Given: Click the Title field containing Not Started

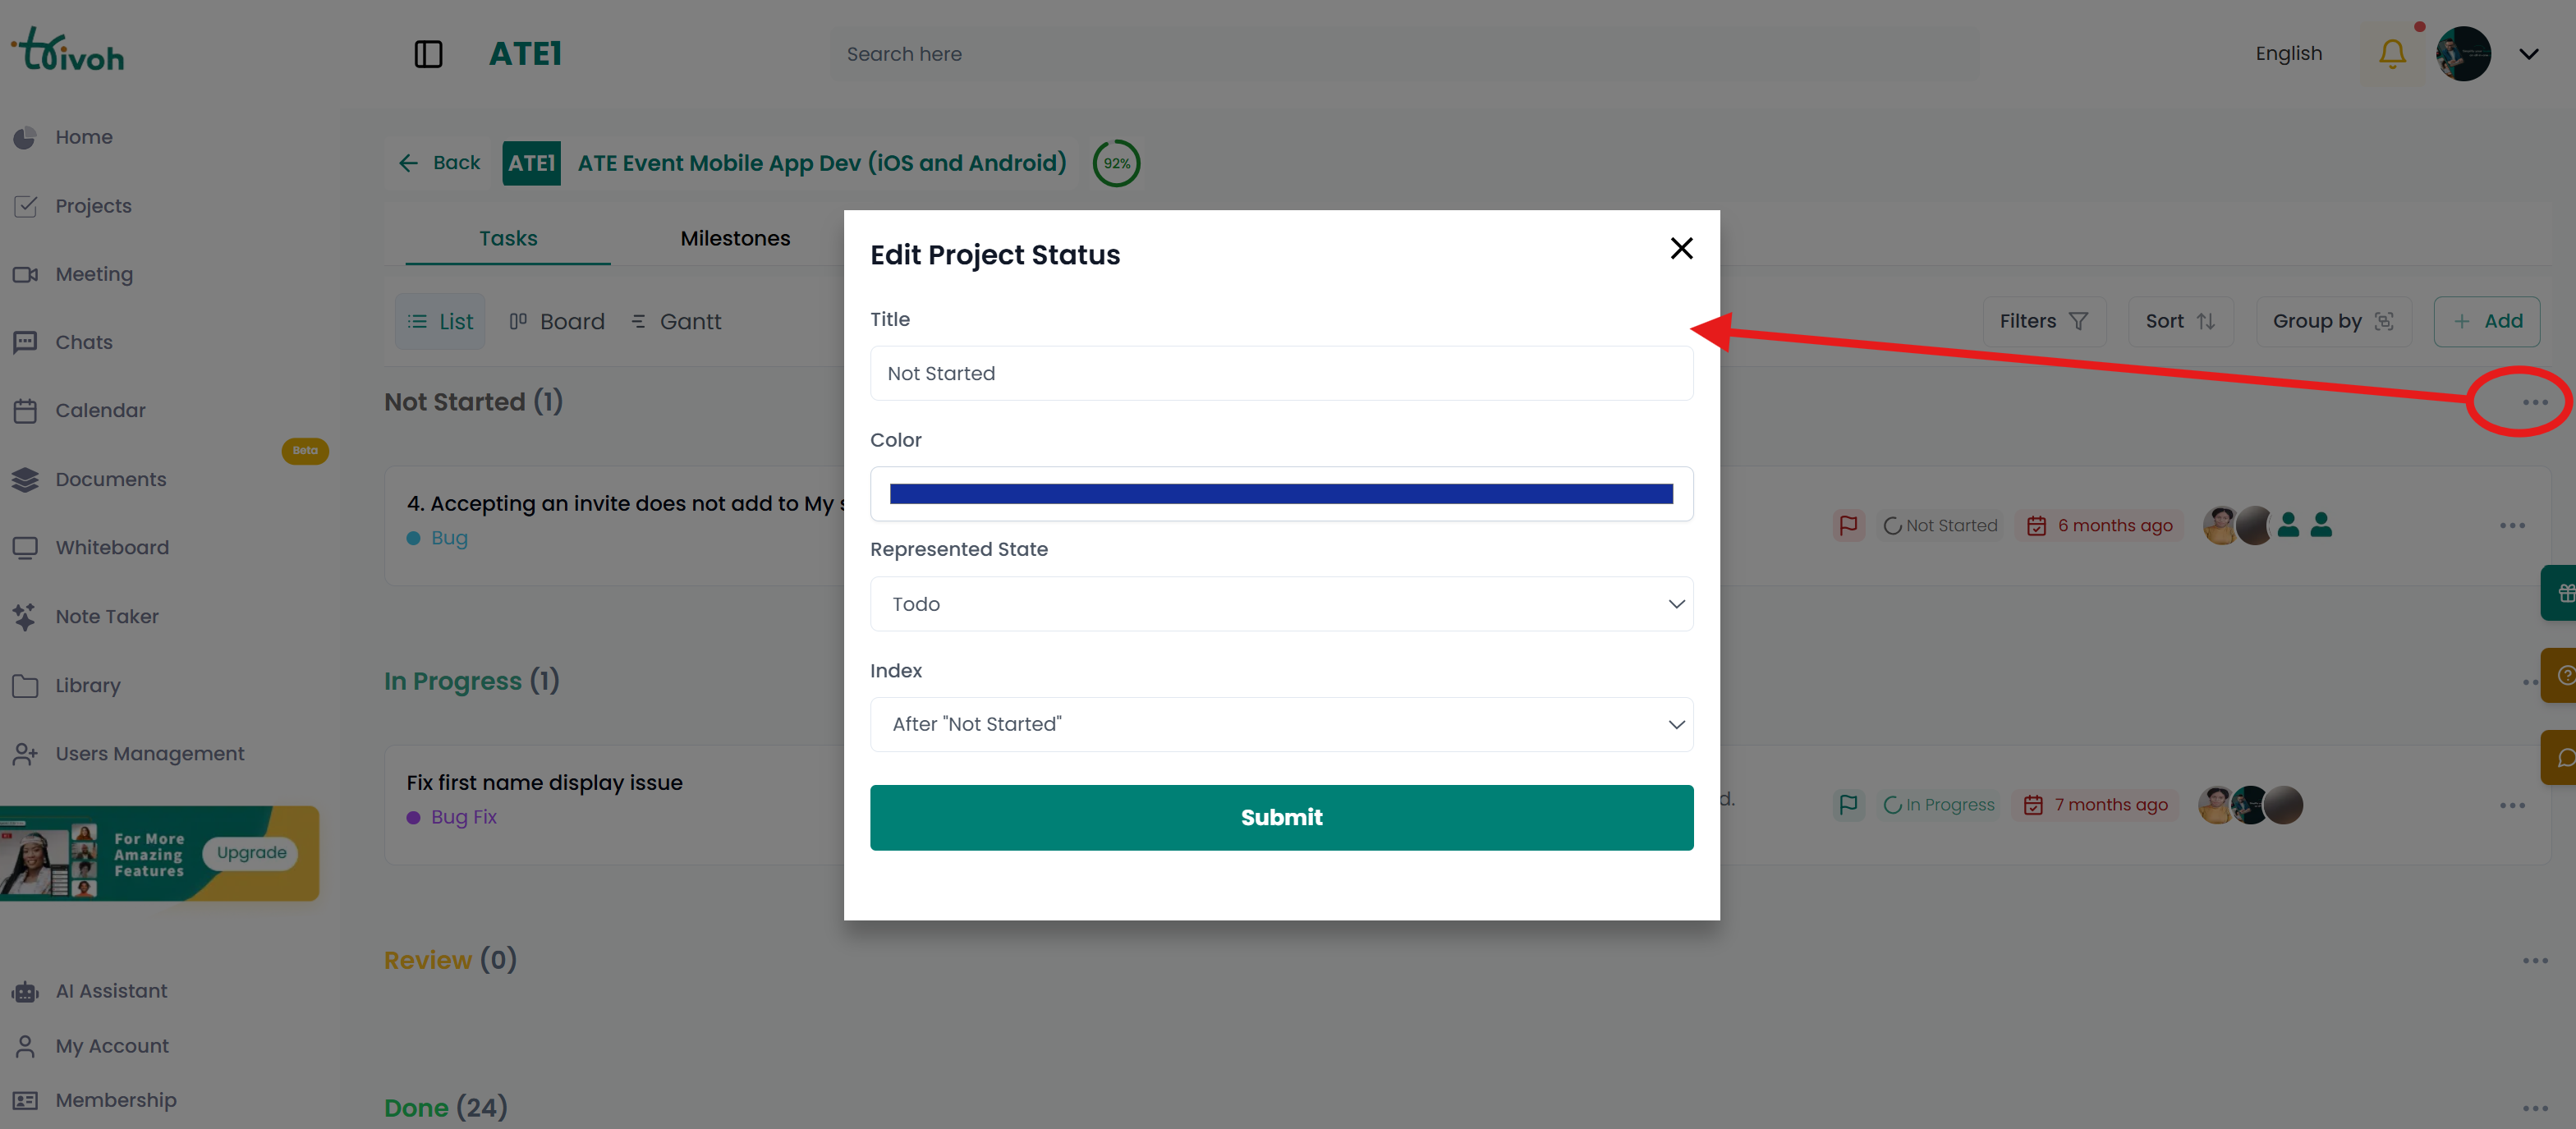Looking at the screenshot, I should click(1281, 373).
